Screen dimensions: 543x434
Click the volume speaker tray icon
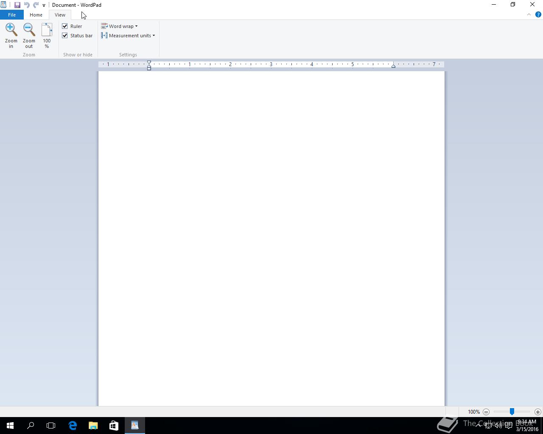(498, 426)
